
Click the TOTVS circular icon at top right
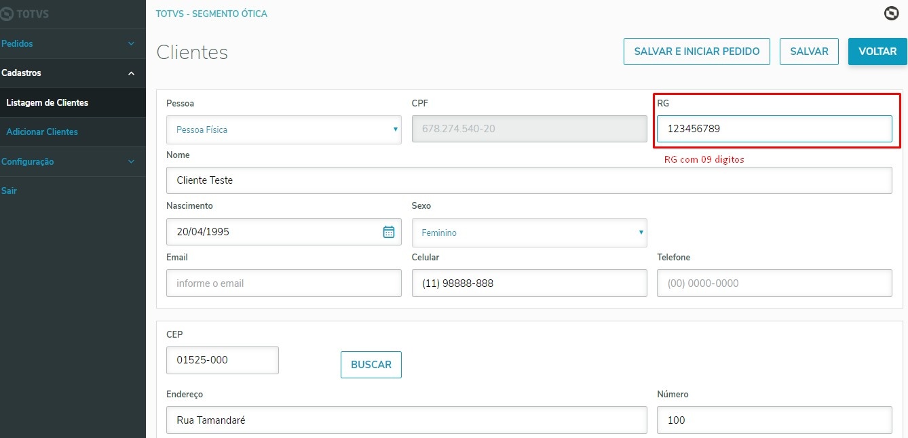[x=891, y=13]
